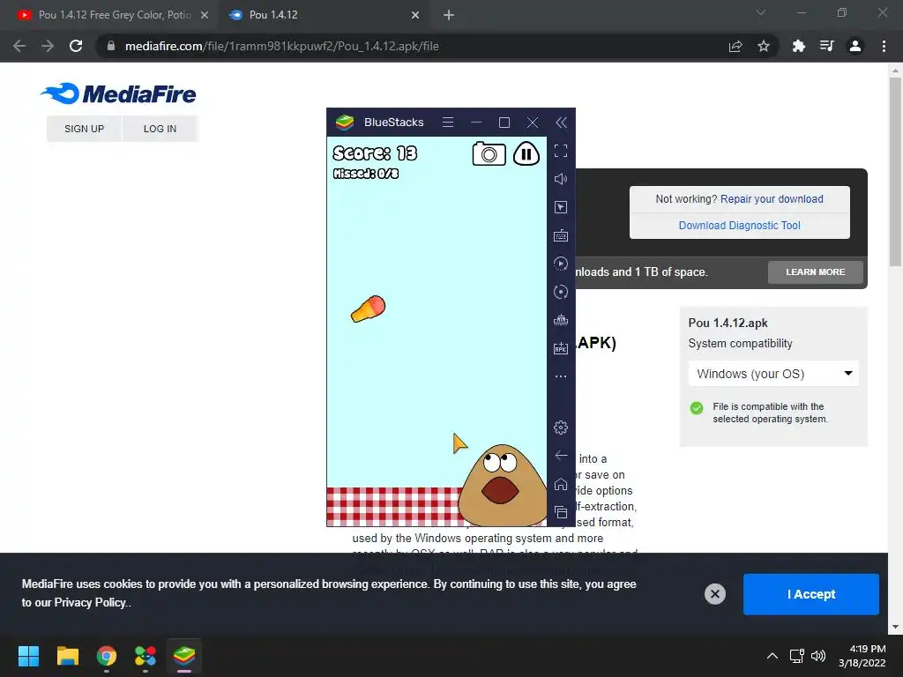This screenshot has height=677, width=903.
Task: Reload the MediaFire page
Action: coord(76,46)
